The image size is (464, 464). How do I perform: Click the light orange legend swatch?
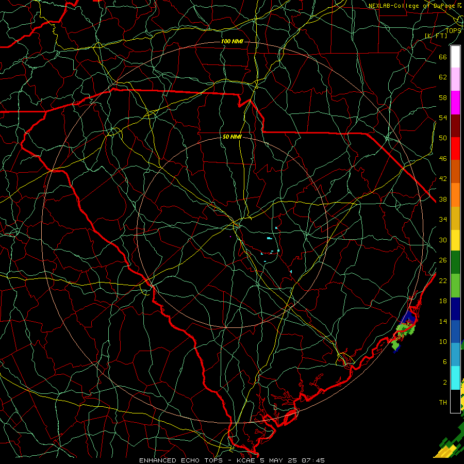(x=455, y=195)
